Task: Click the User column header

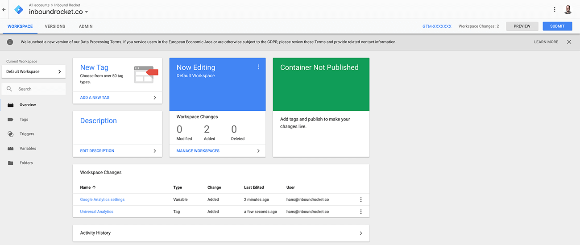Action: (290, 187)
